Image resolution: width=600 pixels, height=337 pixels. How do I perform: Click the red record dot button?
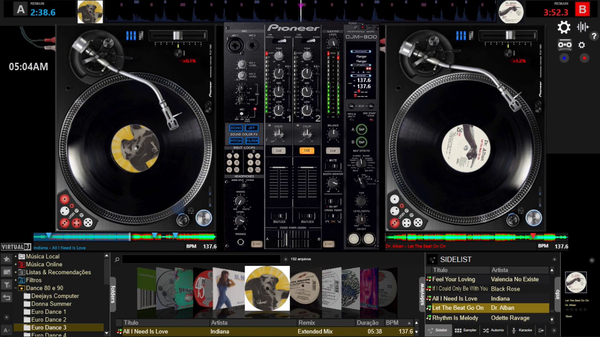click(584, 58)
